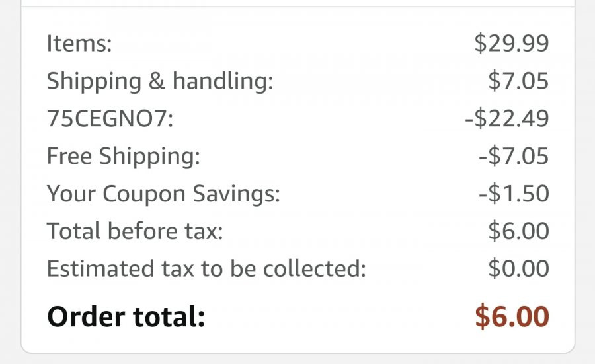The width and height of the screenshot is (595, 364).
Task: Select the $0.00 estimated tax amount
Action: click(518, 268)
